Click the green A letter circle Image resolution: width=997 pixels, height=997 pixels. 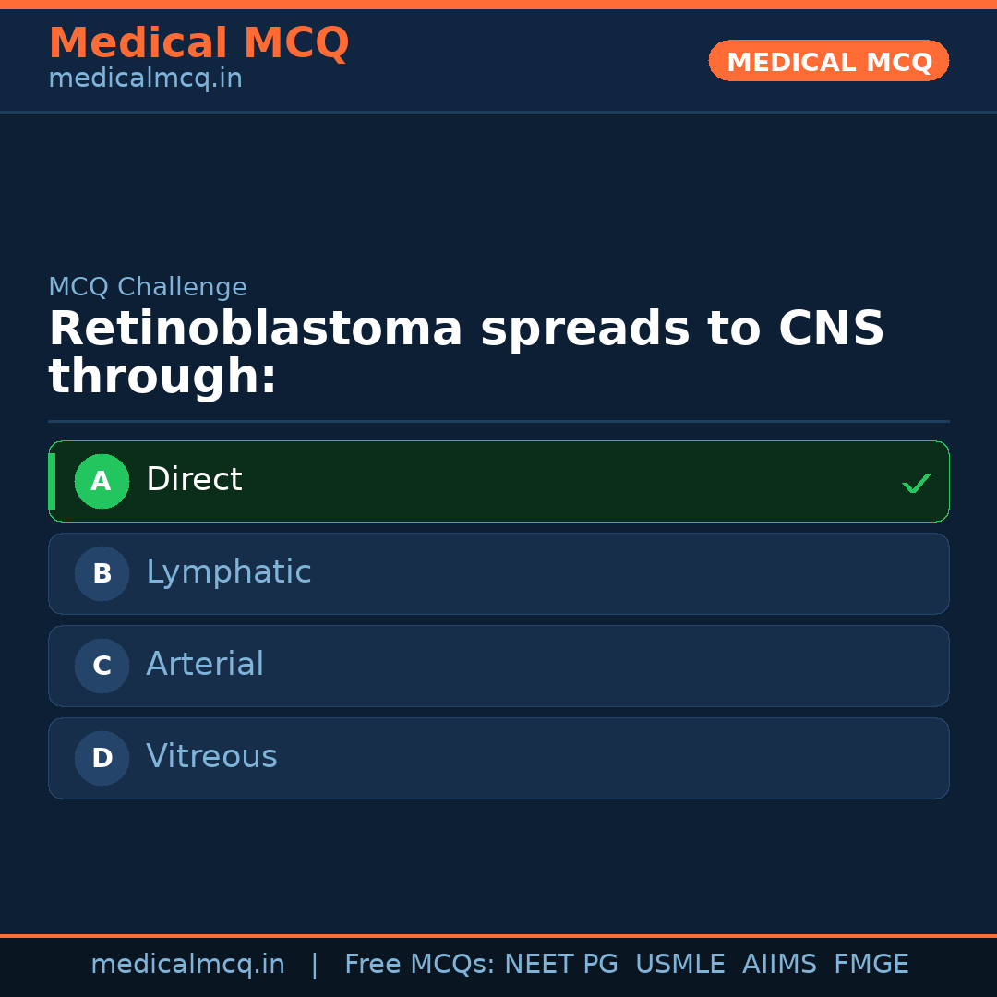pos(102,481)
